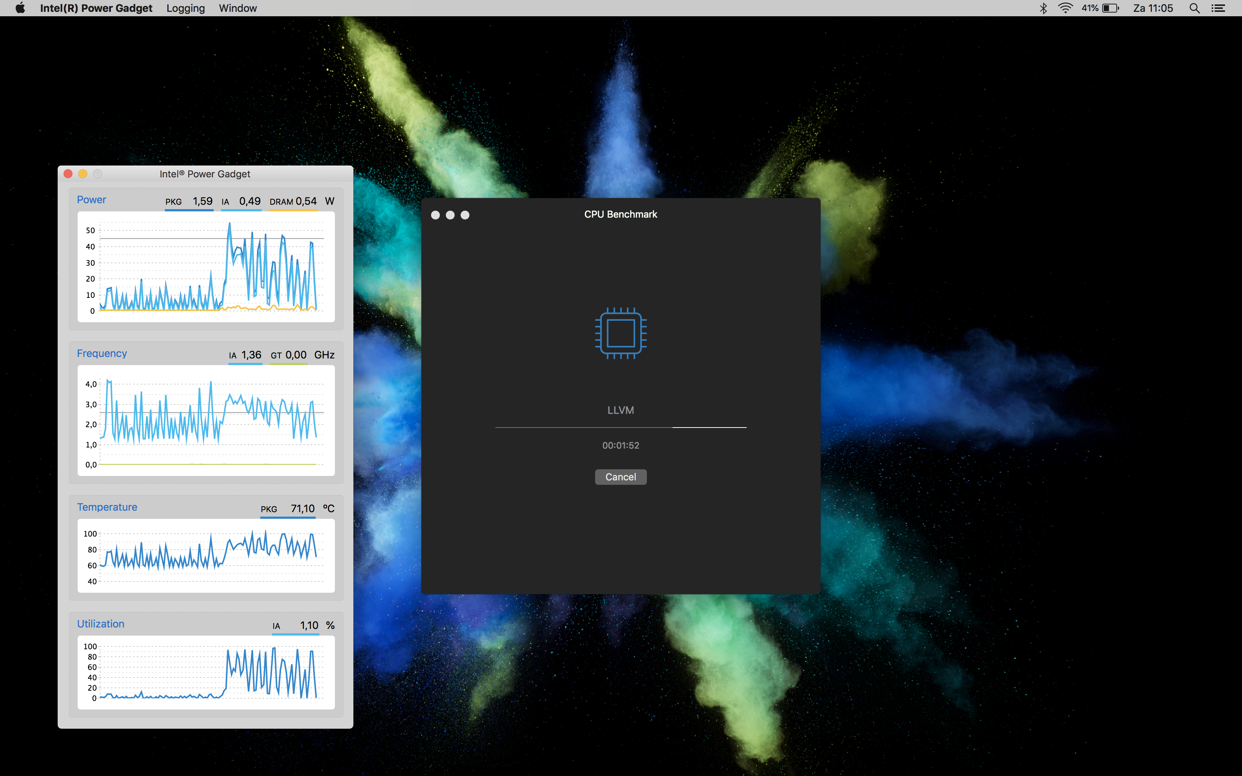The image size is (1242, 776).
Task: Click the IA utilization value 1,10
Action: click(309, 625)
